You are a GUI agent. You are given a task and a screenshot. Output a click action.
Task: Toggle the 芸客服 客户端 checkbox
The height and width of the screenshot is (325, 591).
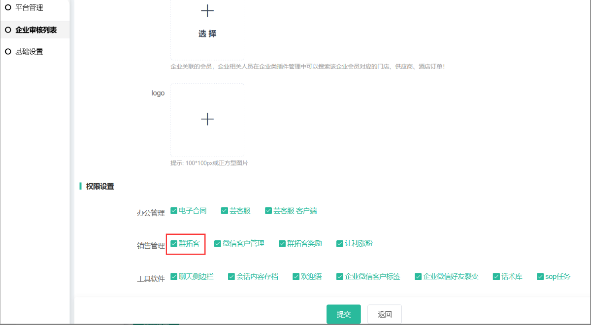(268, 211)
